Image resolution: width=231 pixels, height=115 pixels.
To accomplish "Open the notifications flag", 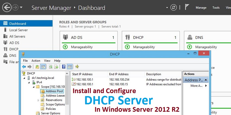I will coord(187,7).
